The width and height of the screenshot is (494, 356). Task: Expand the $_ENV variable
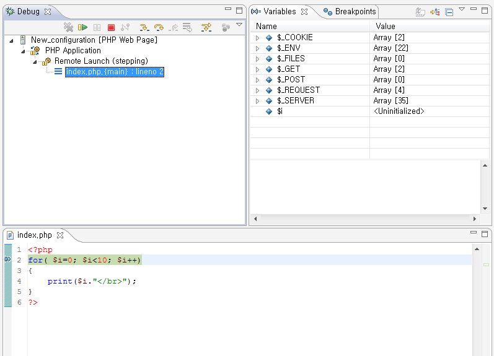pos(257,48)
